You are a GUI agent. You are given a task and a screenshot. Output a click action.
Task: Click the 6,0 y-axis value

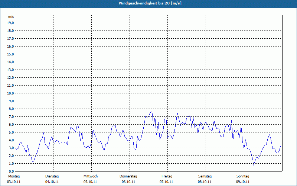(11, 125)
